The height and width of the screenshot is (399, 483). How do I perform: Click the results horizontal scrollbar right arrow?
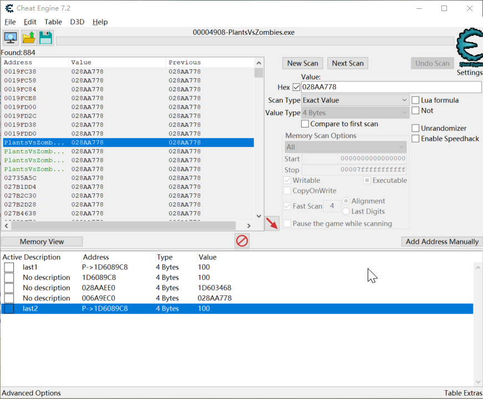click(249, 226)
